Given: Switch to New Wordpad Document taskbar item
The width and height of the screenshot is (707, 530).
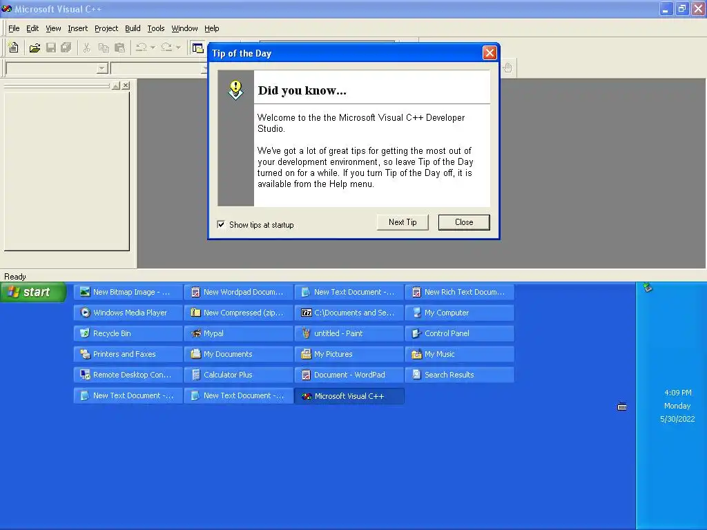Looking at the screenshot, I should pyautogui.click(x=238, y=292).
